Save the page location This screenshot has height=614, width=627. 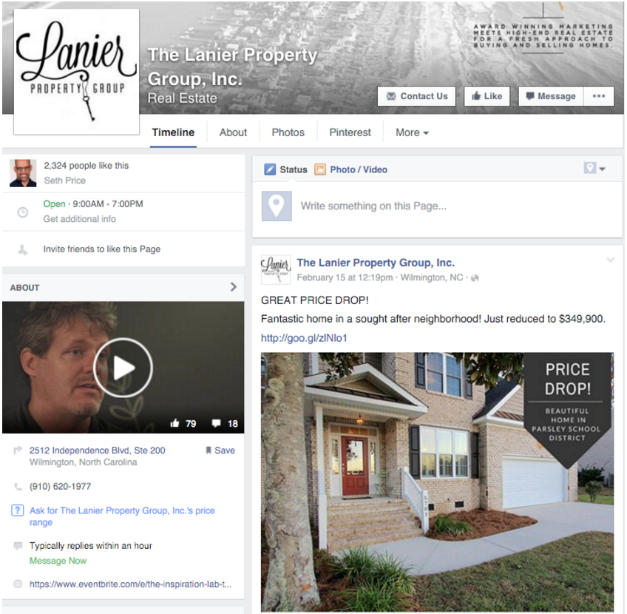click(220, 451)
